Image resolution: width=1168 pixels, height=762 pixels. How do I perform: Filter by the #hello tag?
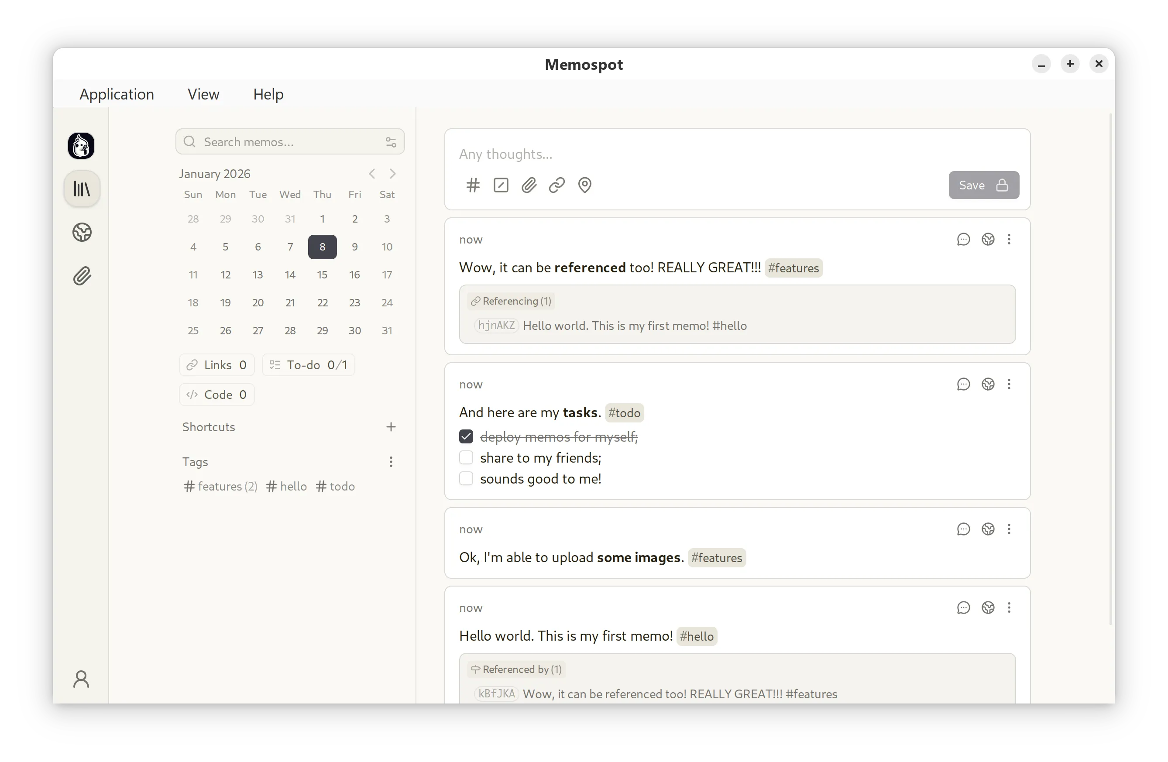[287, 486]
